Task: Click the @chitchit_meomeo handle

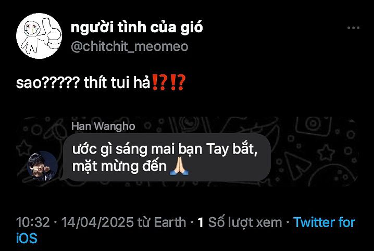Action: 130,46
